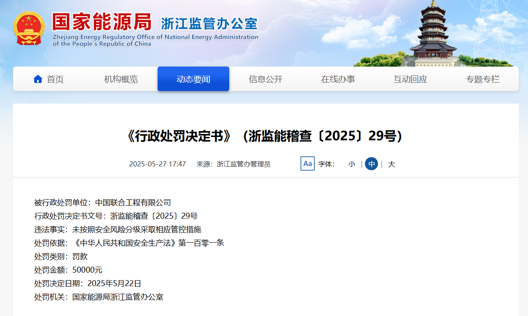Click the line 处罚决定日期：2025年5月22日
528x316 pixels.
click(88, 284)
